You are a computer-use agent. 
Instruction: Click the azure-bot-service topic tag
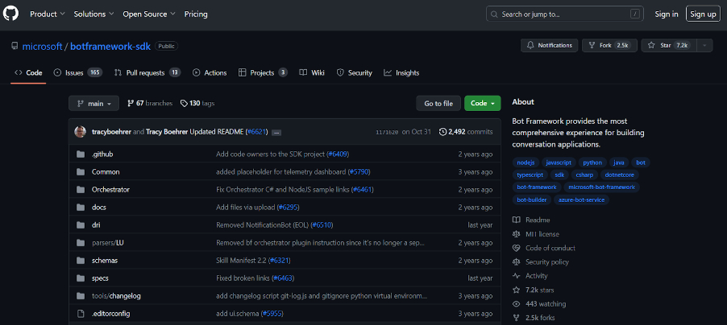tap(581, 200)
